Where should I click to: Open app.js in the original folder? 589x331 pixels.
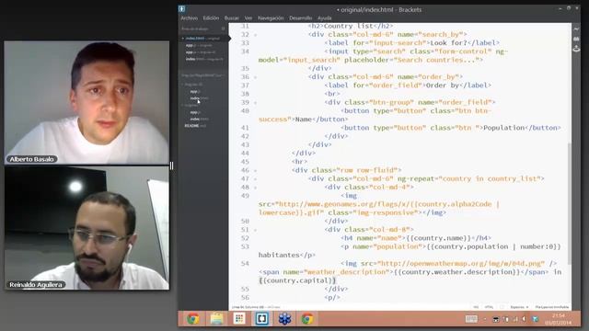195,112
